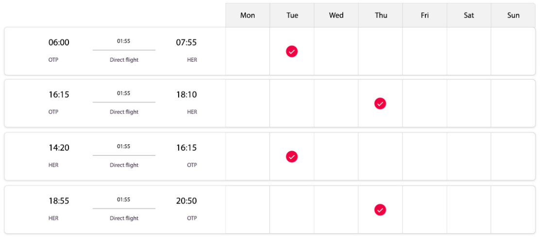Click the Friday cell of the 16:15 flight
Screen dimensions: 540x238
click(x=424, y=103)
